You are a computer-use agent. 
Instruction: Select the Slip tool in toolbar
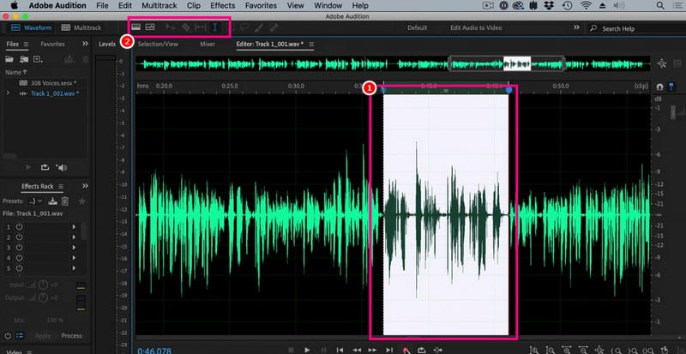[201, 27]
